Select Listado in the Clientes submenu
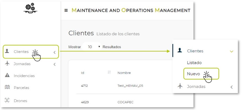 (x=194, y=63)
